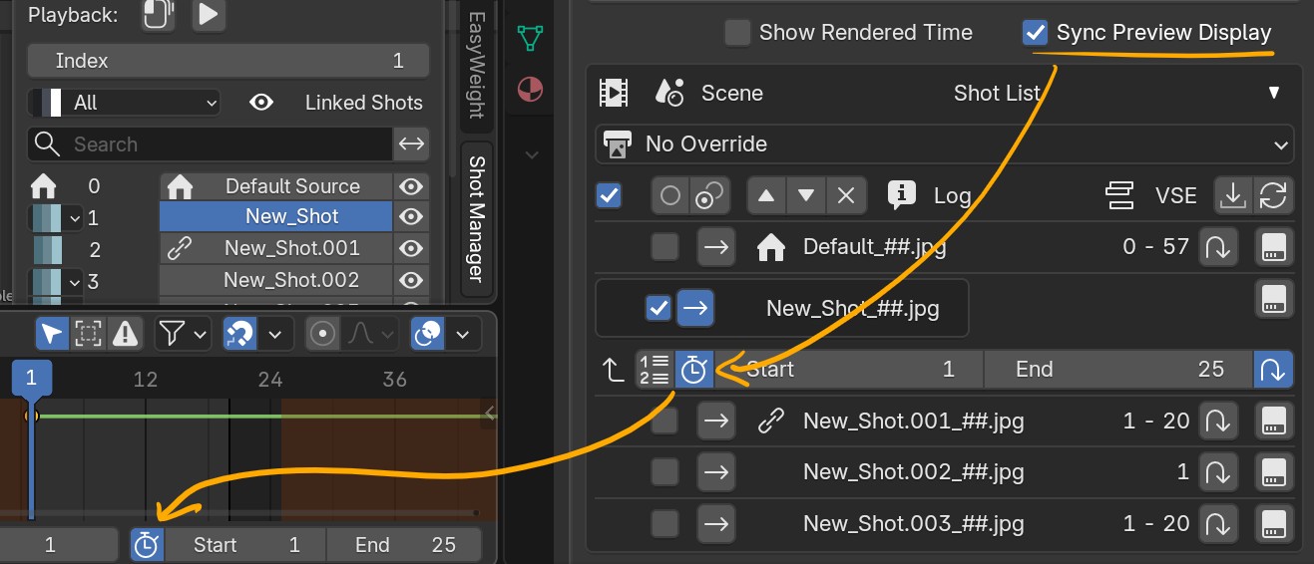This screenshot has width=1314, height=564.
Task: Click the arrow button of Default_##.jpg row
Action: point(715,246)
